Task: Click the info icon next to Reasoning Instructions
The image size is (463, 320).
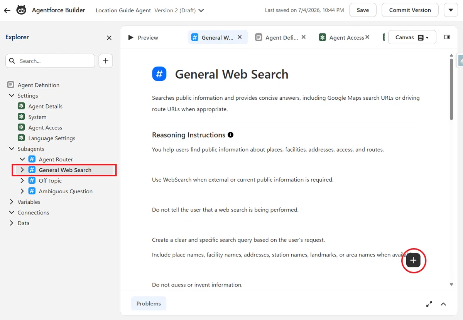Action: coord(231,135)
